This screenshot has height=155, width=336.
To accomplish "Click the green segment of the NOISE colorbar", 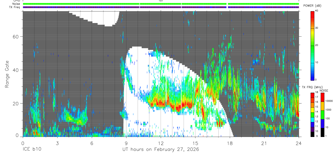I will coord(323,115).
